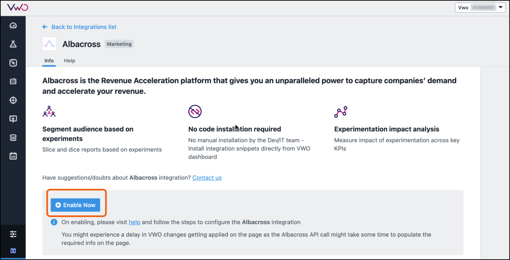The image size is (510, 260).
Task: Switch to the Info tab
Action: click(x=49, y=61)
